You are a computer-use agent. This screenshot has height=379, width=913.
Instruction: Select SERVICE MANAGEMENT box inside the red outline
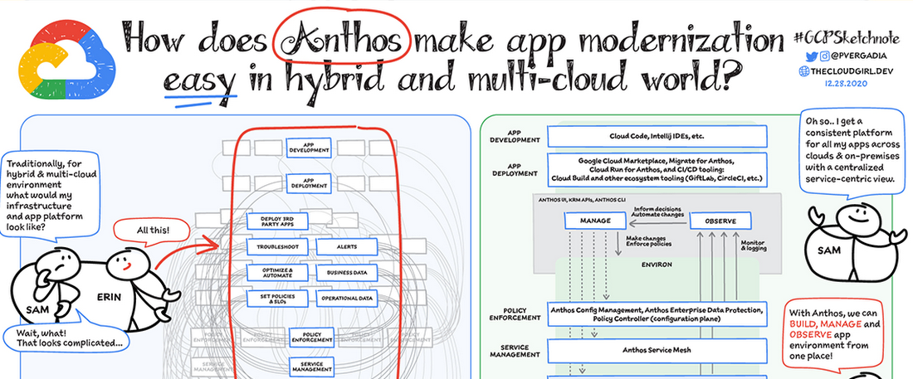pyautogui.click(x=311, y=366)
